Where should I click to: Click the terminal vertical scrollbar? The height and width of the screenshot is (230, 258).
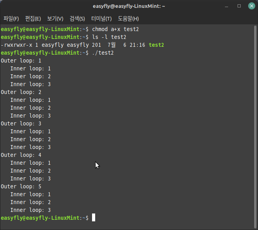[255, 127]
